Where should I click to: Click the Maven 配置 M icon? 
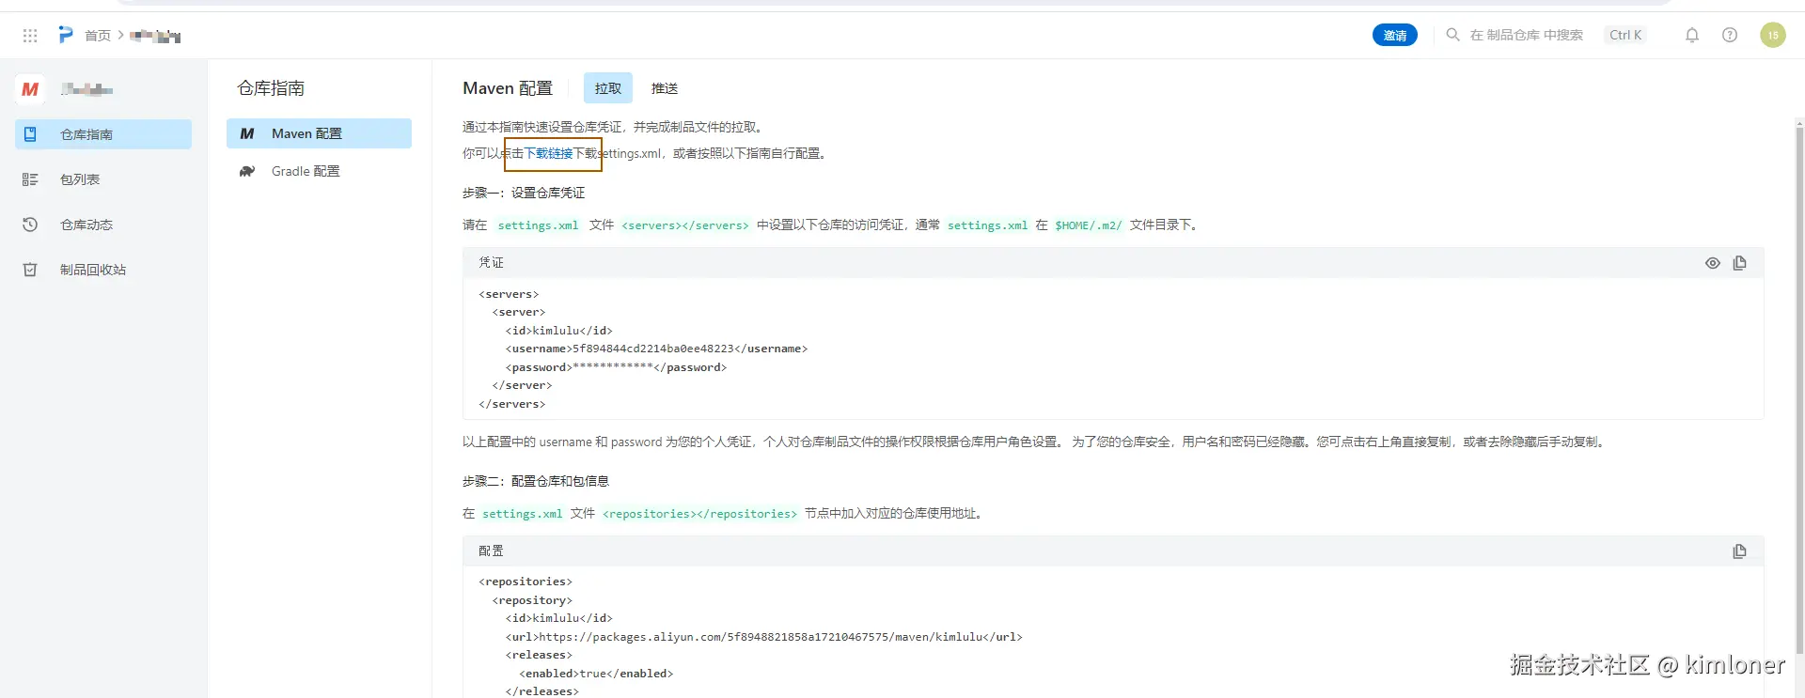pos(247,133)
